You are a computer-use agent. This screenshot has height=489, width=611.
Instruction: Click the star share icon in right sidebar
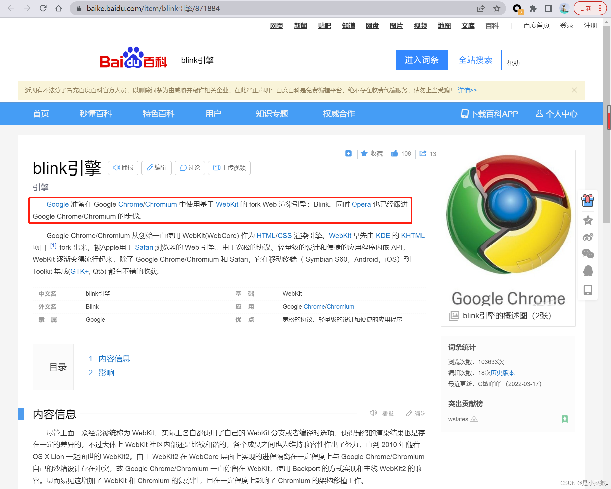click(588, 220)
